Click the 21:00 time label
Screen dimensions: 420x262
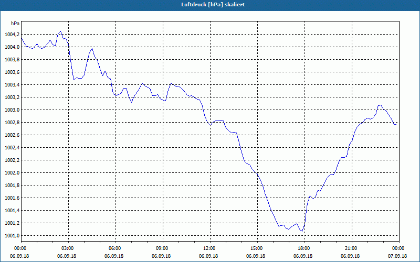(x=351, y=248)
